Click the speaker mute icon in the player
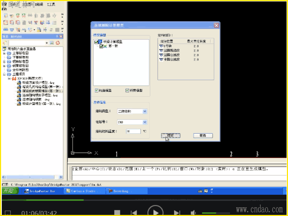This screenshot has width=288, height=216. [193, 213]
